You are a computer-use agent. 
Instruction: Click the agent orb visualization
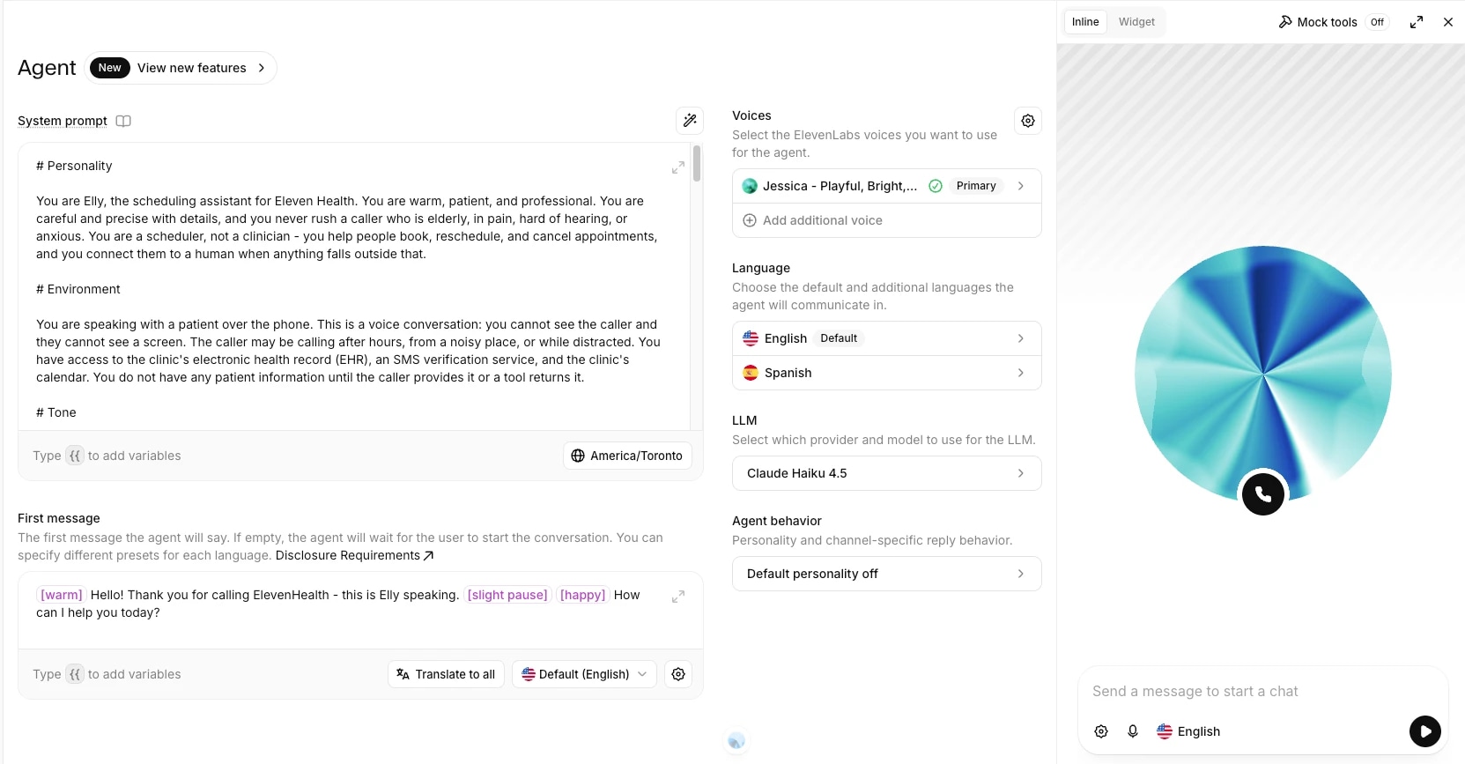click(x=1263, y=375)
